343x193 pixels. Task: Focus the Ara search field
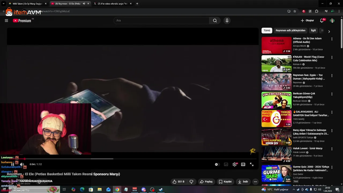tap(162, 21)
